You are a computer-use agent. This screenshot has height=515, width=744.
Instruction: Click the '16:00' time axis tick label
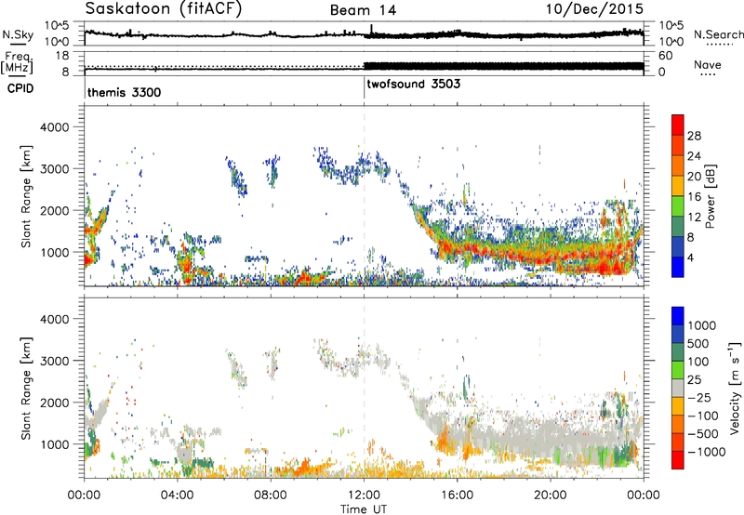click(x=457, y=495)
